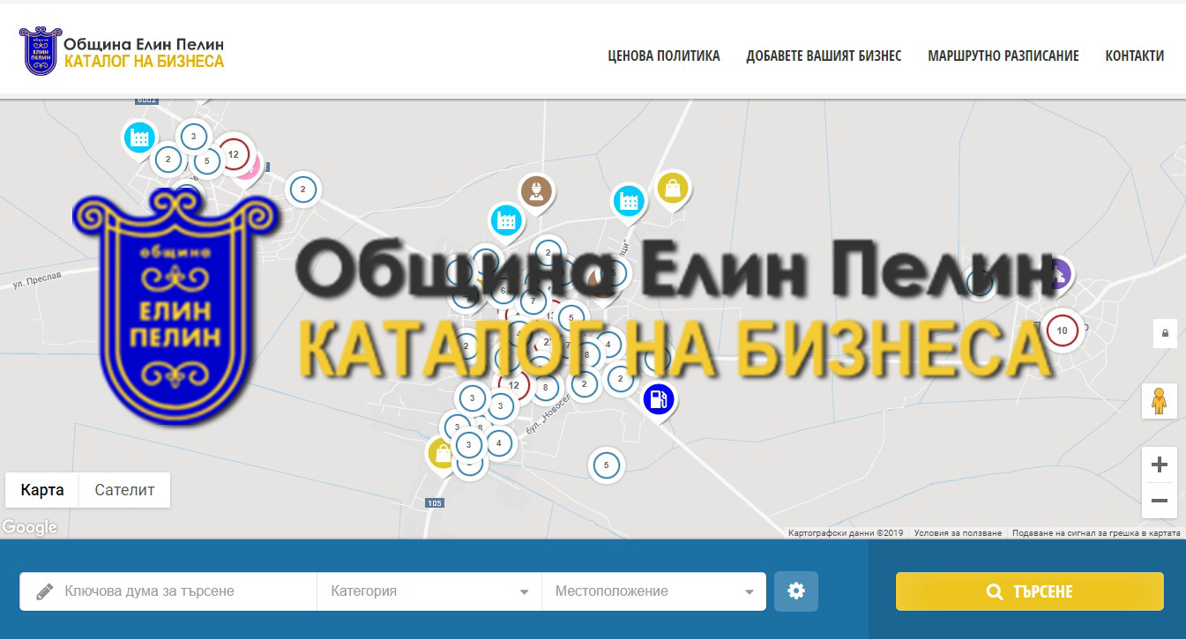The width and height of the screenshot is (1186, 639).
Task: Click the Община Елин Пелин header logo
Action: 123,52
